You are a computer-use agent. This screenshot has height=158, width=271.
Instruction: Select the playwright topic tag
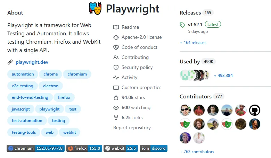click(49, 109)
